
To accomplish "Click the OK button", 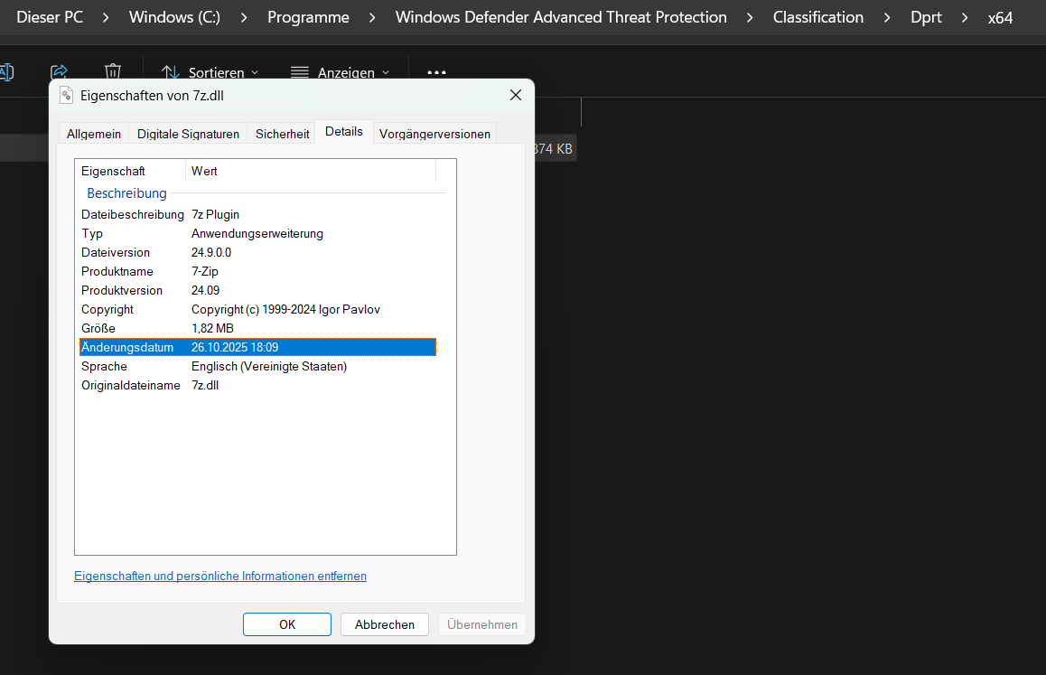I will 287,624.
